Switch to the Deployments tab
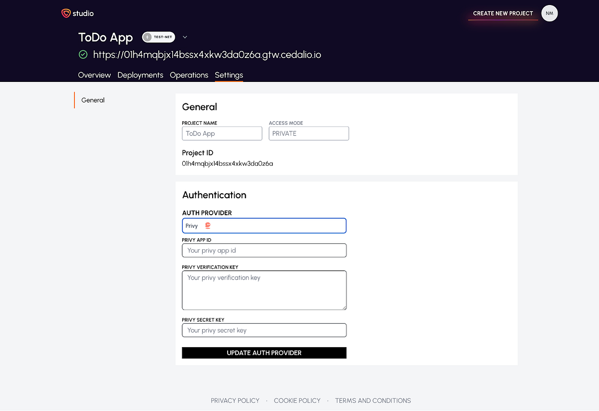599x411 pixels. [x=140, y=75]
